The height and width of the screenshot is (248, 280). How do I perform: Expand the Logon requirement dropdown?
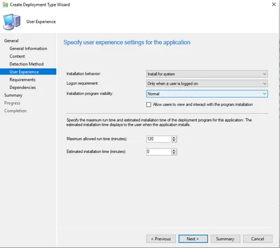[x=207, y=84]
